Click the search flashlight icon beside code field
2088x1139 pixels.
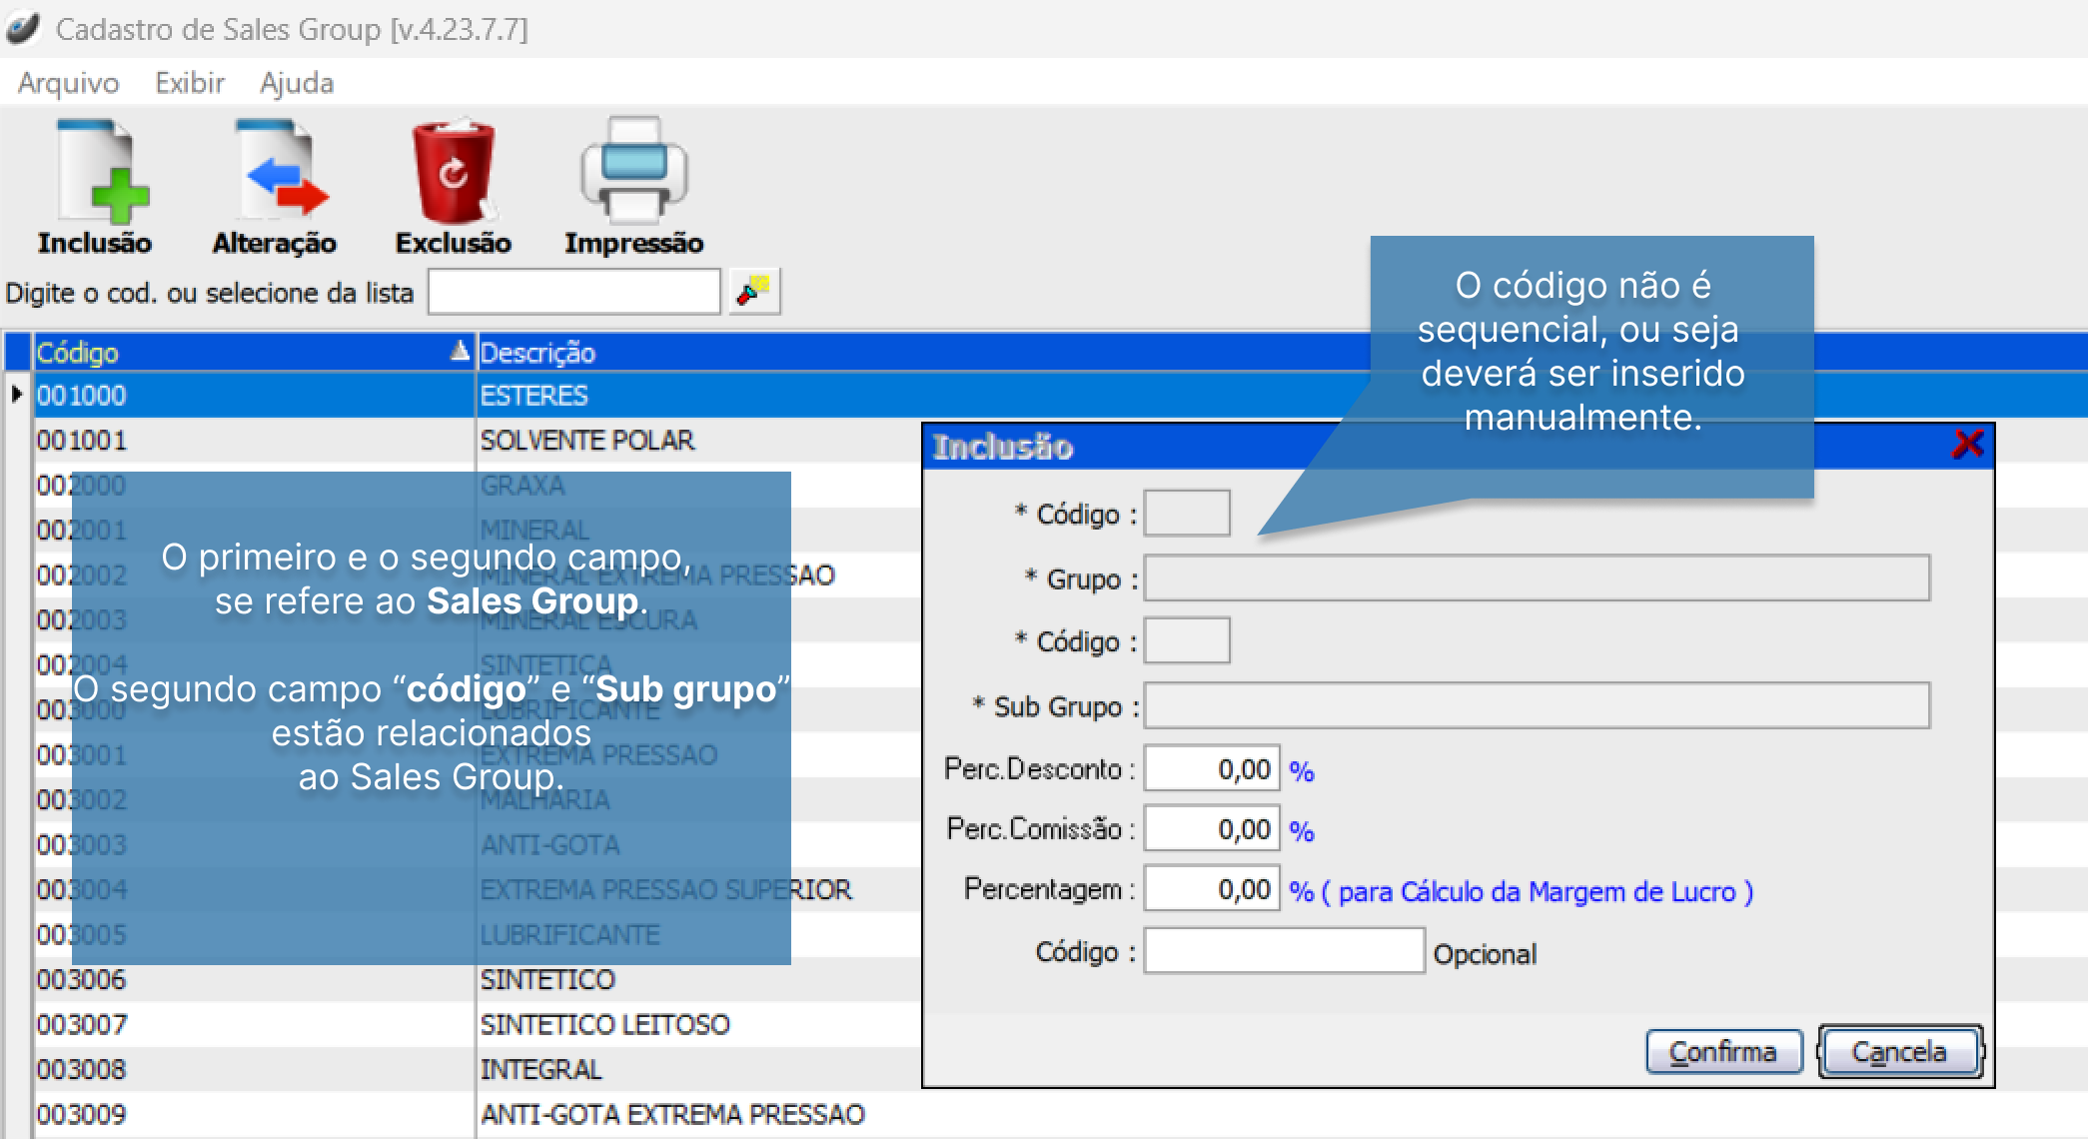[753, 292]
